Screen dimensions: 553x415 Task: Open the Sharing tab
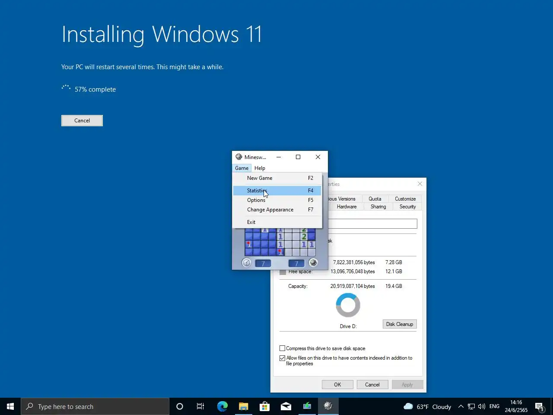(378, 207)
